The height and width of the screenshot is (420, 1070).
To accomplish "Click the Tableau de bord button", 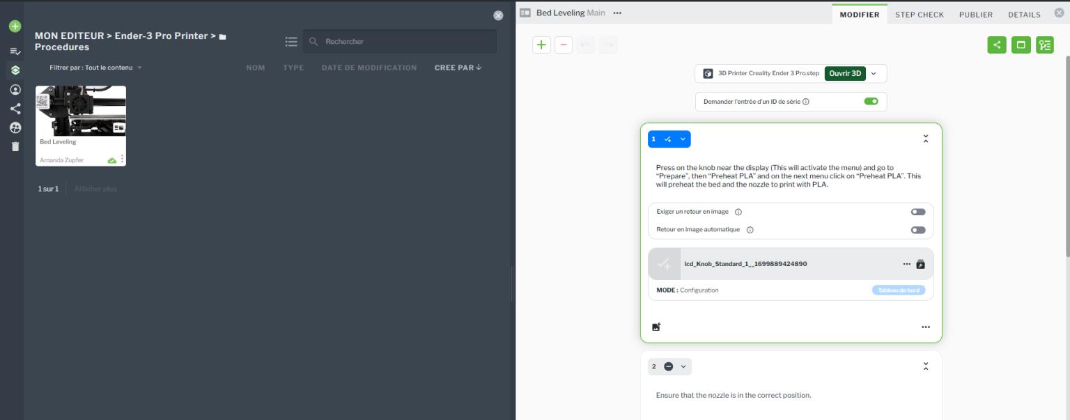I will coord(899,290).
